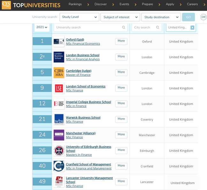
Task: Click the Cranfield logo
Action: pyautogui.click(x=59, y=166)
